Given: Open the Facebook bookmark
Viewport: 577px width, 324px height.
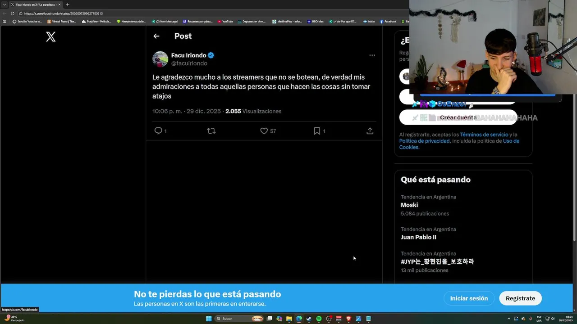Looking at the screenshot, I should (388, 22).
